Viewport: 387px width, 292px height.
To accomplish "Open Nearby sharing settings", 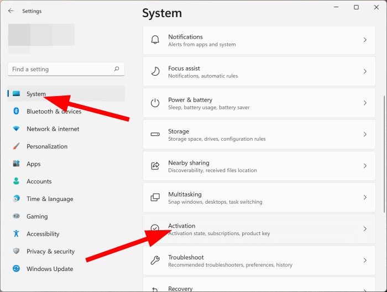I will (x=259, y=166).
